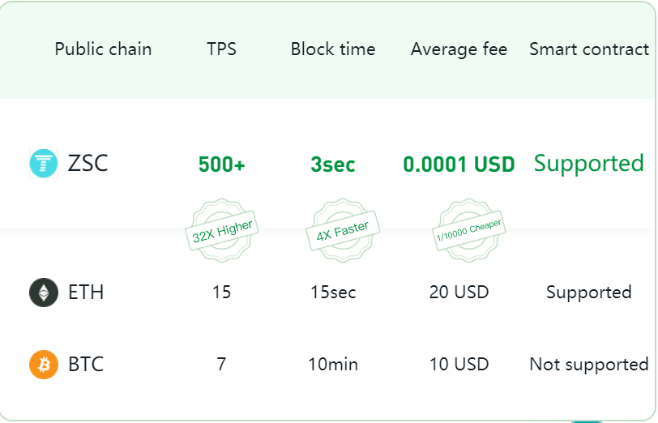658x423 pixels.
Task: Click the green Supported text for ZSC
Action: point(589,164)
